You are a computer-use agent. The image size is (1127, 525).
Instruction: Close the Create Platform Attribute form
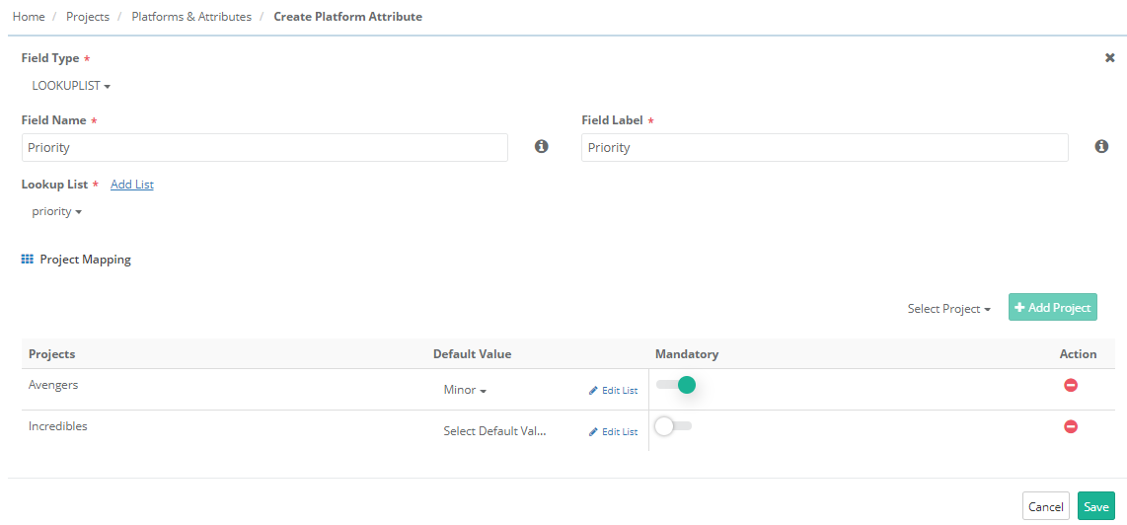pyautogui.click(x=1109, y=58)
